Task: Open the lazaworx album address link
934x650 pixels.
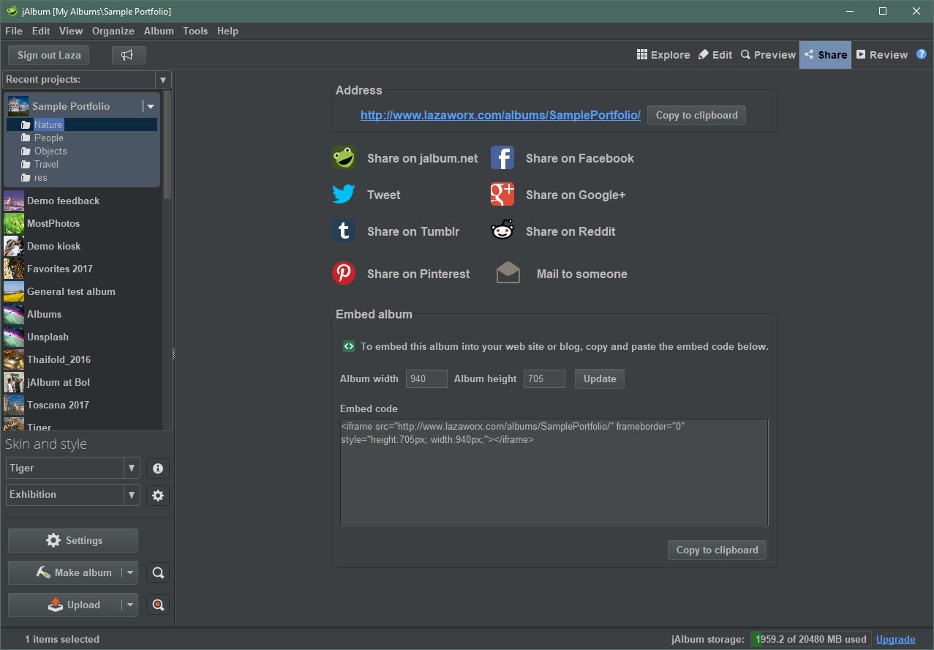Action: click(x=500, y=115)
